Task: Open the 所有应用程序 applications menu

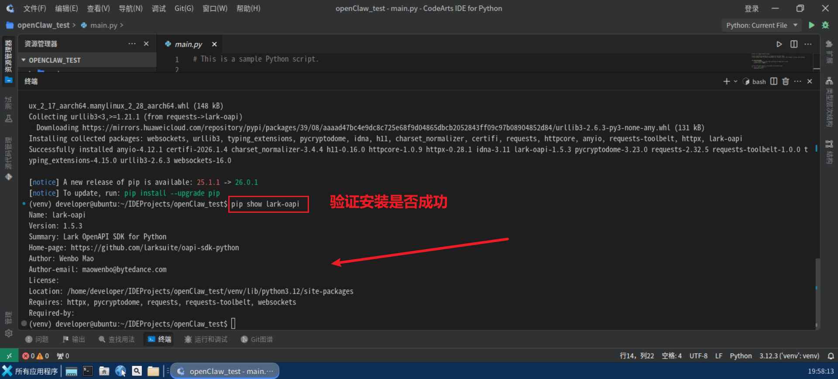Action: (x=30, y=371)
